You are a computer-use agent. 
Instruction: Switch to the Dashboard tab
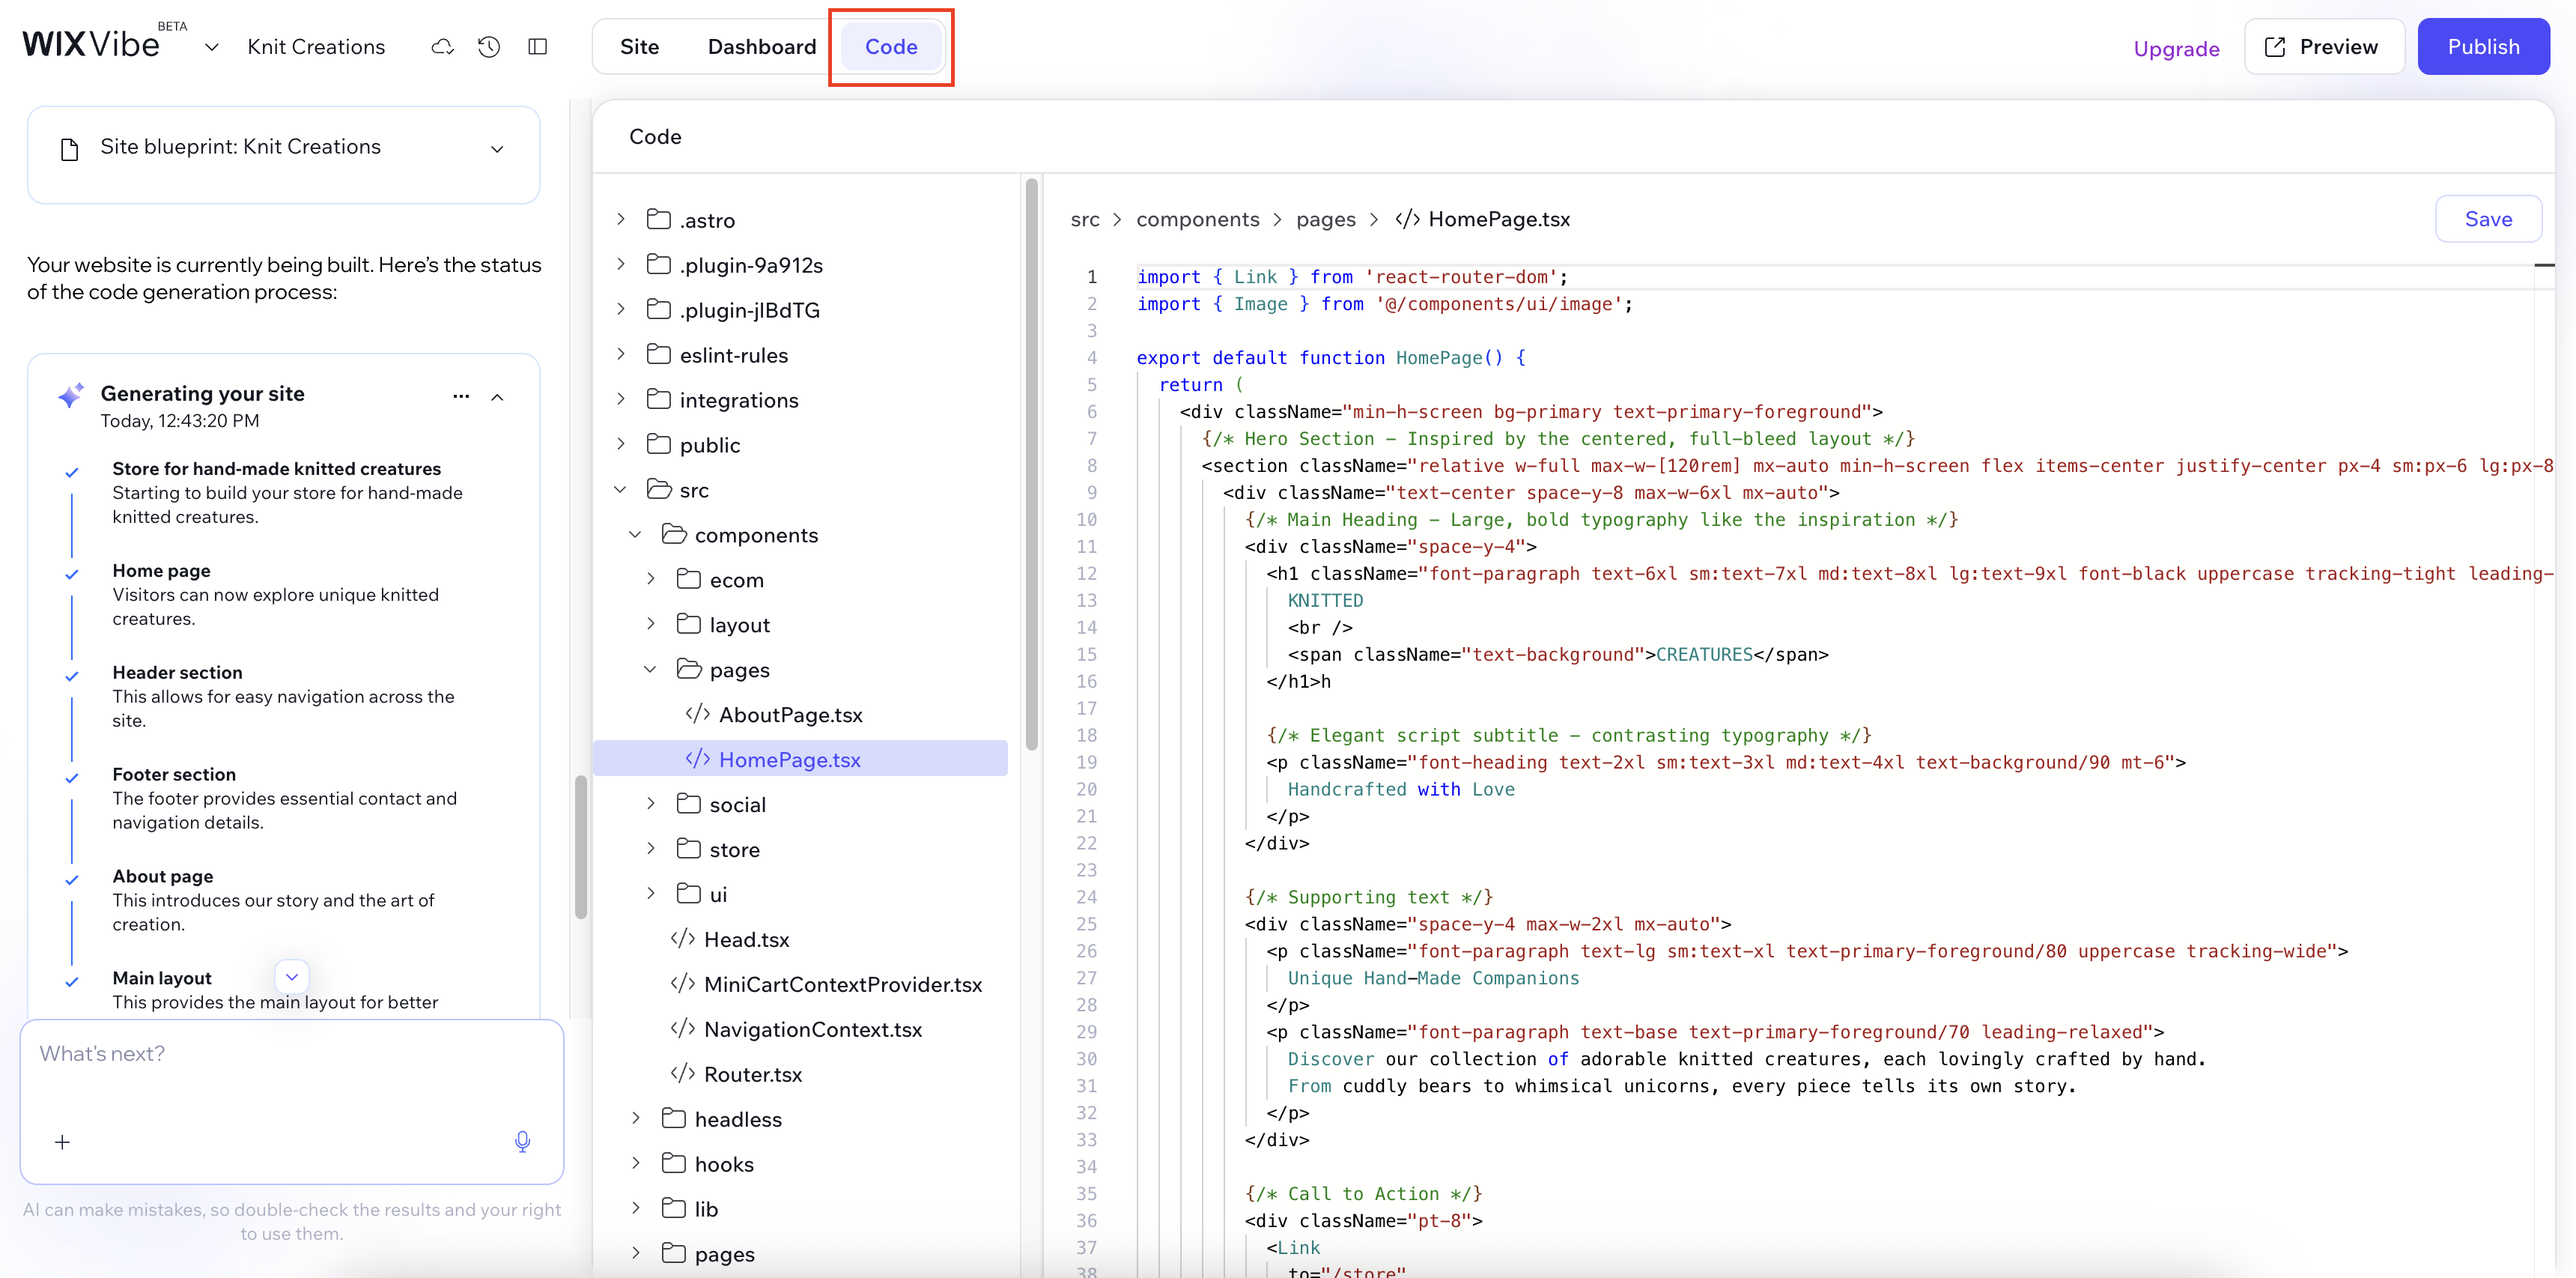pos(761,46)
